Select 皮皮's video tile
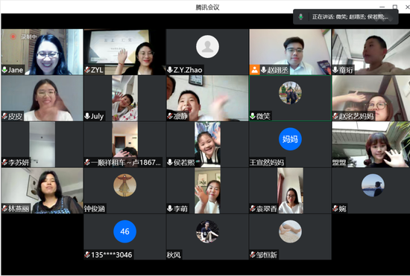The width and height of the screenshot is (410, 276). (42, 98)
